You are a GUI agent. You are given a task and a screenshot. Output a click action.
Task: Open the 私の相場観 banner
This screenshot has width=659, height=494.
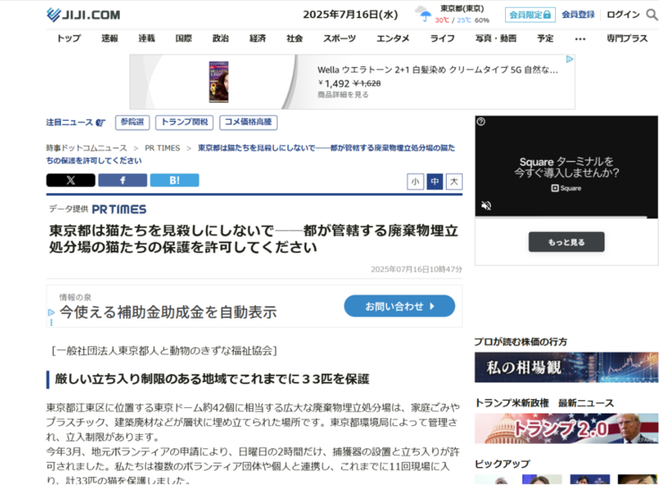[x=566, y=367]
